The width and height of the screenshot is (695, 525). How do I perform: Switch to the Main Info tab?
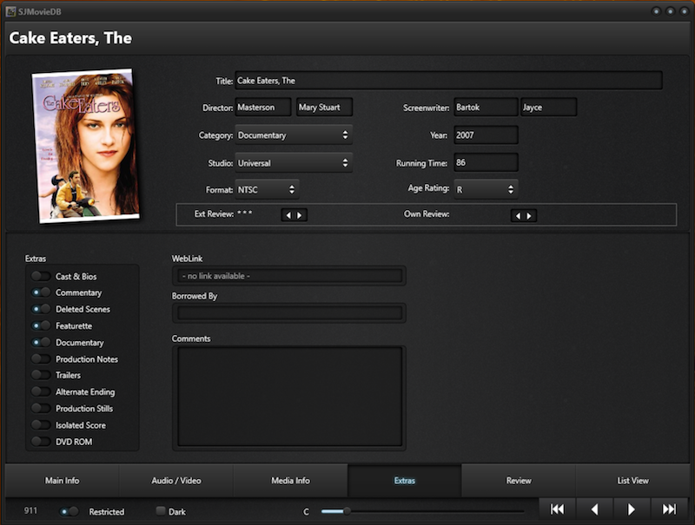coord(62,480)
